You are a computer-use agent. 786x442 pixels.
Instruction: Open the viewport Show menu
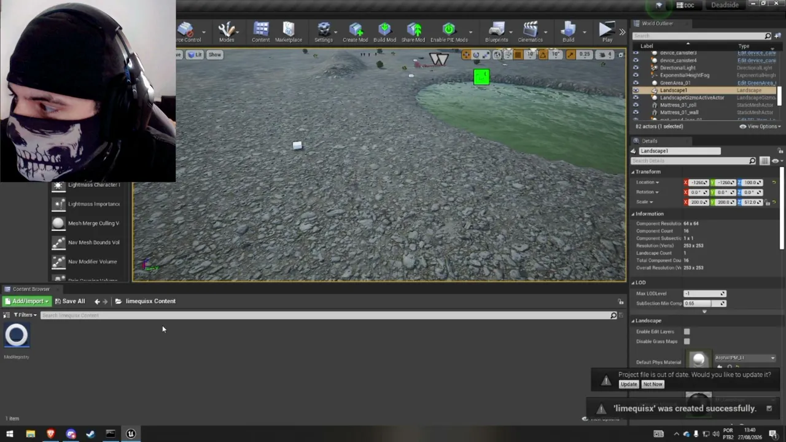click(x=214, y=55)
